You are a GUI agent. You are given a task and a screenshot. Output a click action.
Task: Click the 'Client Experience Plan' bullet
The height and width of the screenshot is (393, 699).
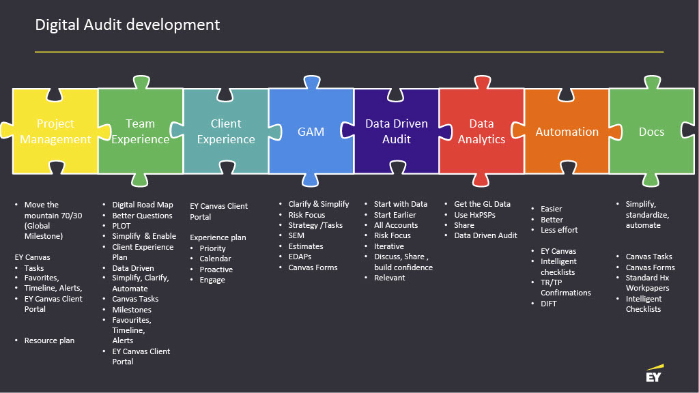pyautogui.click(x=143, y=252)
